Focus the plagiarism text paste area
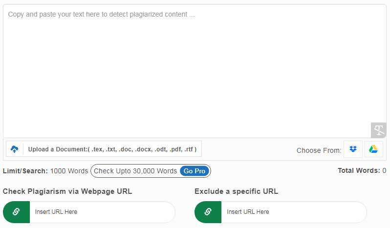The image size is (390, 228). click(195, 71)
